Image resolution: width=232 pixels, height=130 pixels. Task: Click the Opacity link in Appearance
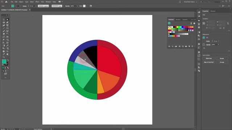[x=208, y=44]
